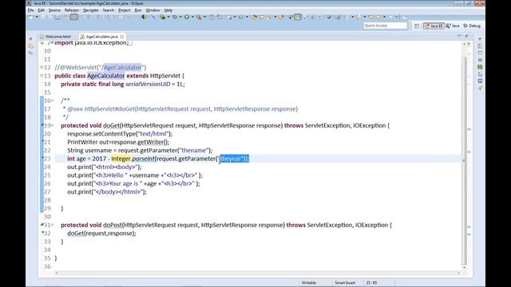Minimize the editor area
The height and width of the screenshot is (287, 511).
click(x=459, y=36)
